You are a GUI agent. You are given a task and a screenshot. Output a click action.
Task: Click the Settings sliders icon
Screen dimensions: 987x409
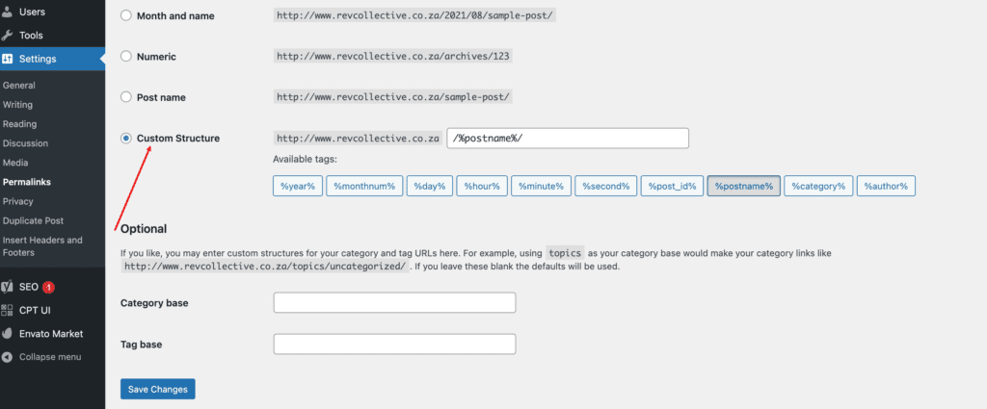click(7, 59)
